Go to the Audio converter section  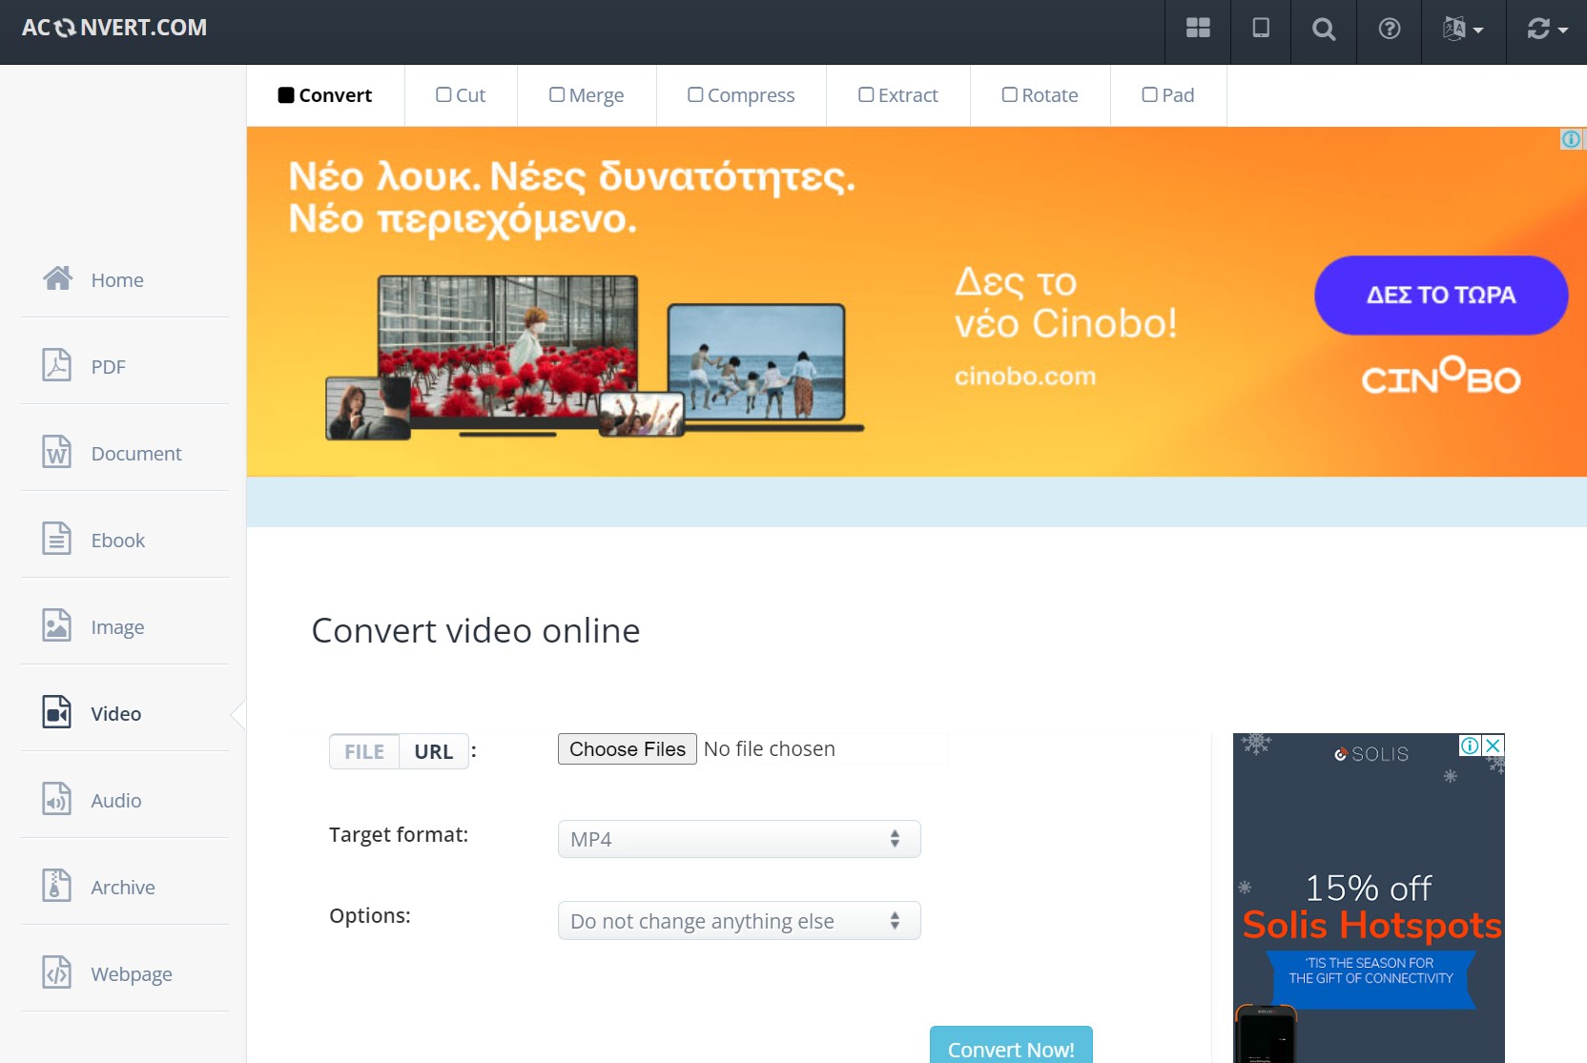(115, 801)
